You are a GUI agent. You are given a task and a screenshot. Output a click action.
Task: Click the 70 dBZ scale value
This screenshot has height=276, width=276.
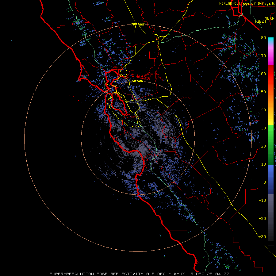click(x=263, y=56)
